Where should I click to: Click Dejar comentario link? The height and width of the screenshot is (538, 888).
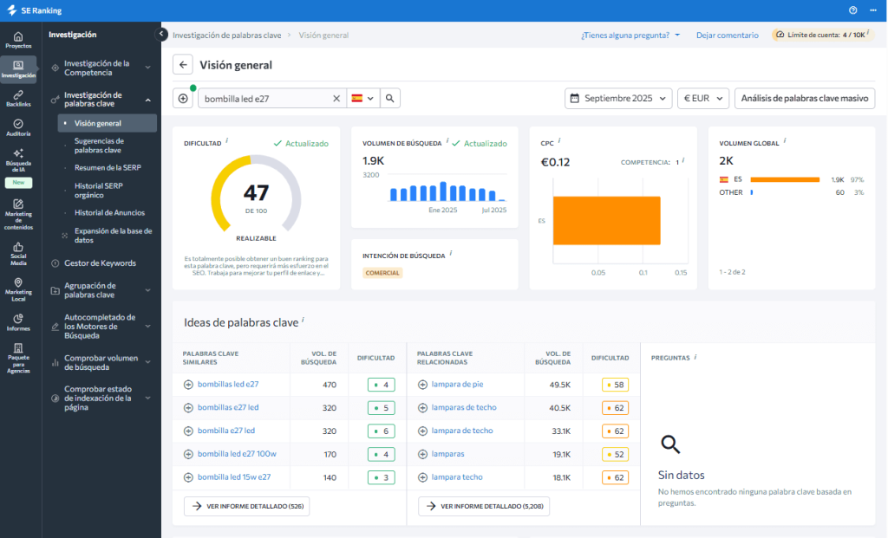coord(728,35)
